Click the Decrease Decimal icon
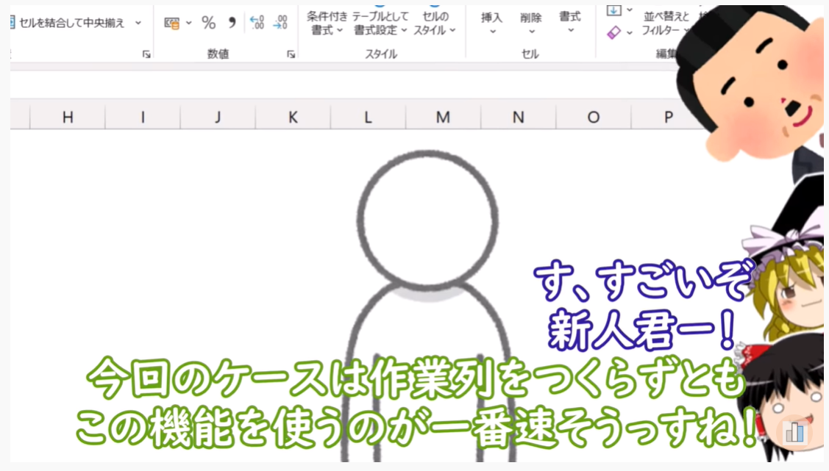The width and height of the screenshot is (829, 471). click(280, 24)
